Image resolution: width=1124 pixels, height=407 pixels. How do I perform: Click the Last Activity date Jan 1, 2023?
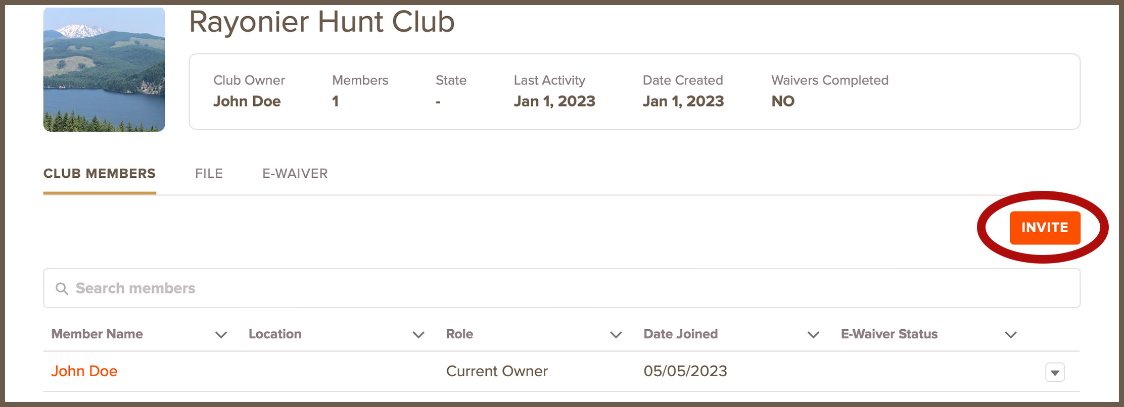pyautogui.click(x=554, y=101)
